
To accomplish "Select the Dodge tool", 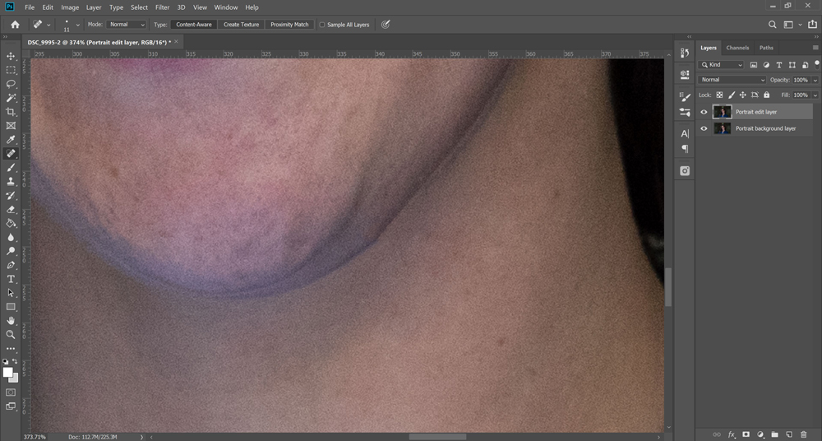I will click(x=11, y=251).
